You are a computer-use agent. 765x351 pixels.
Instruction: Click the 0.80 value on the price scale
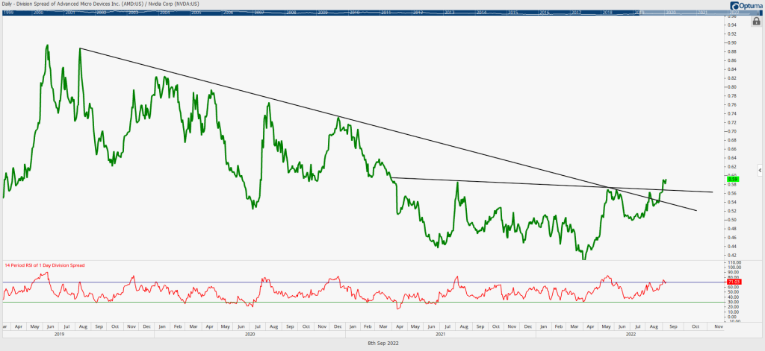tap(731, 87)
